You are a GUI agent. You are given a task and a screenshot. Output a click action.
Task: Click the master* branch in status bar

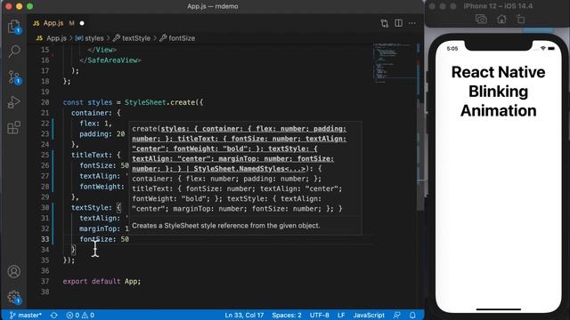25,315
